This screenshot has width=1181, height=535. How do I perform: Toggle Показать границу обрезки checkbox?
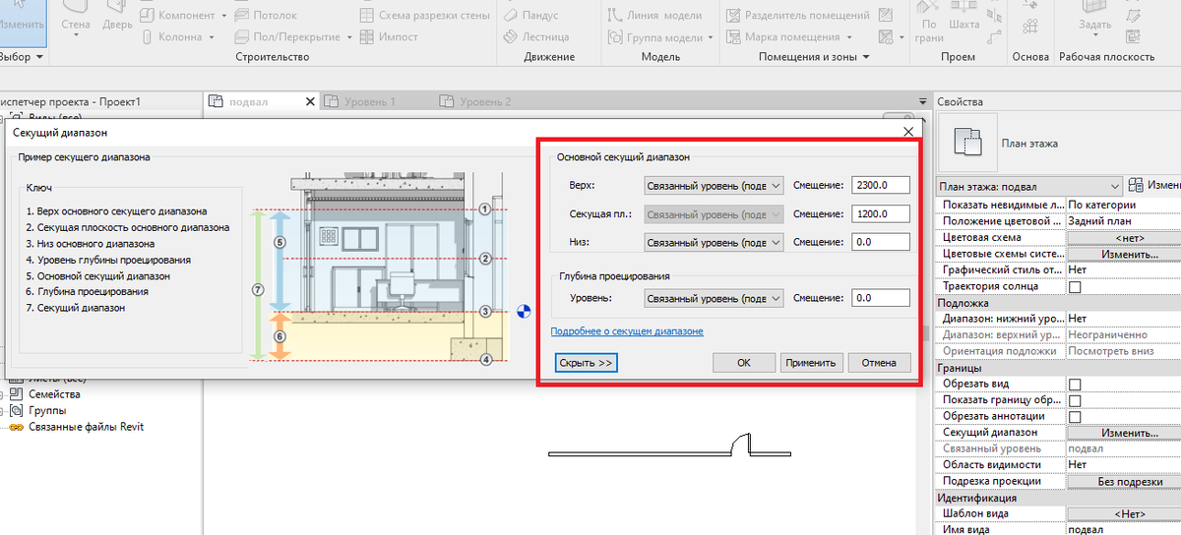point(1075,400)
